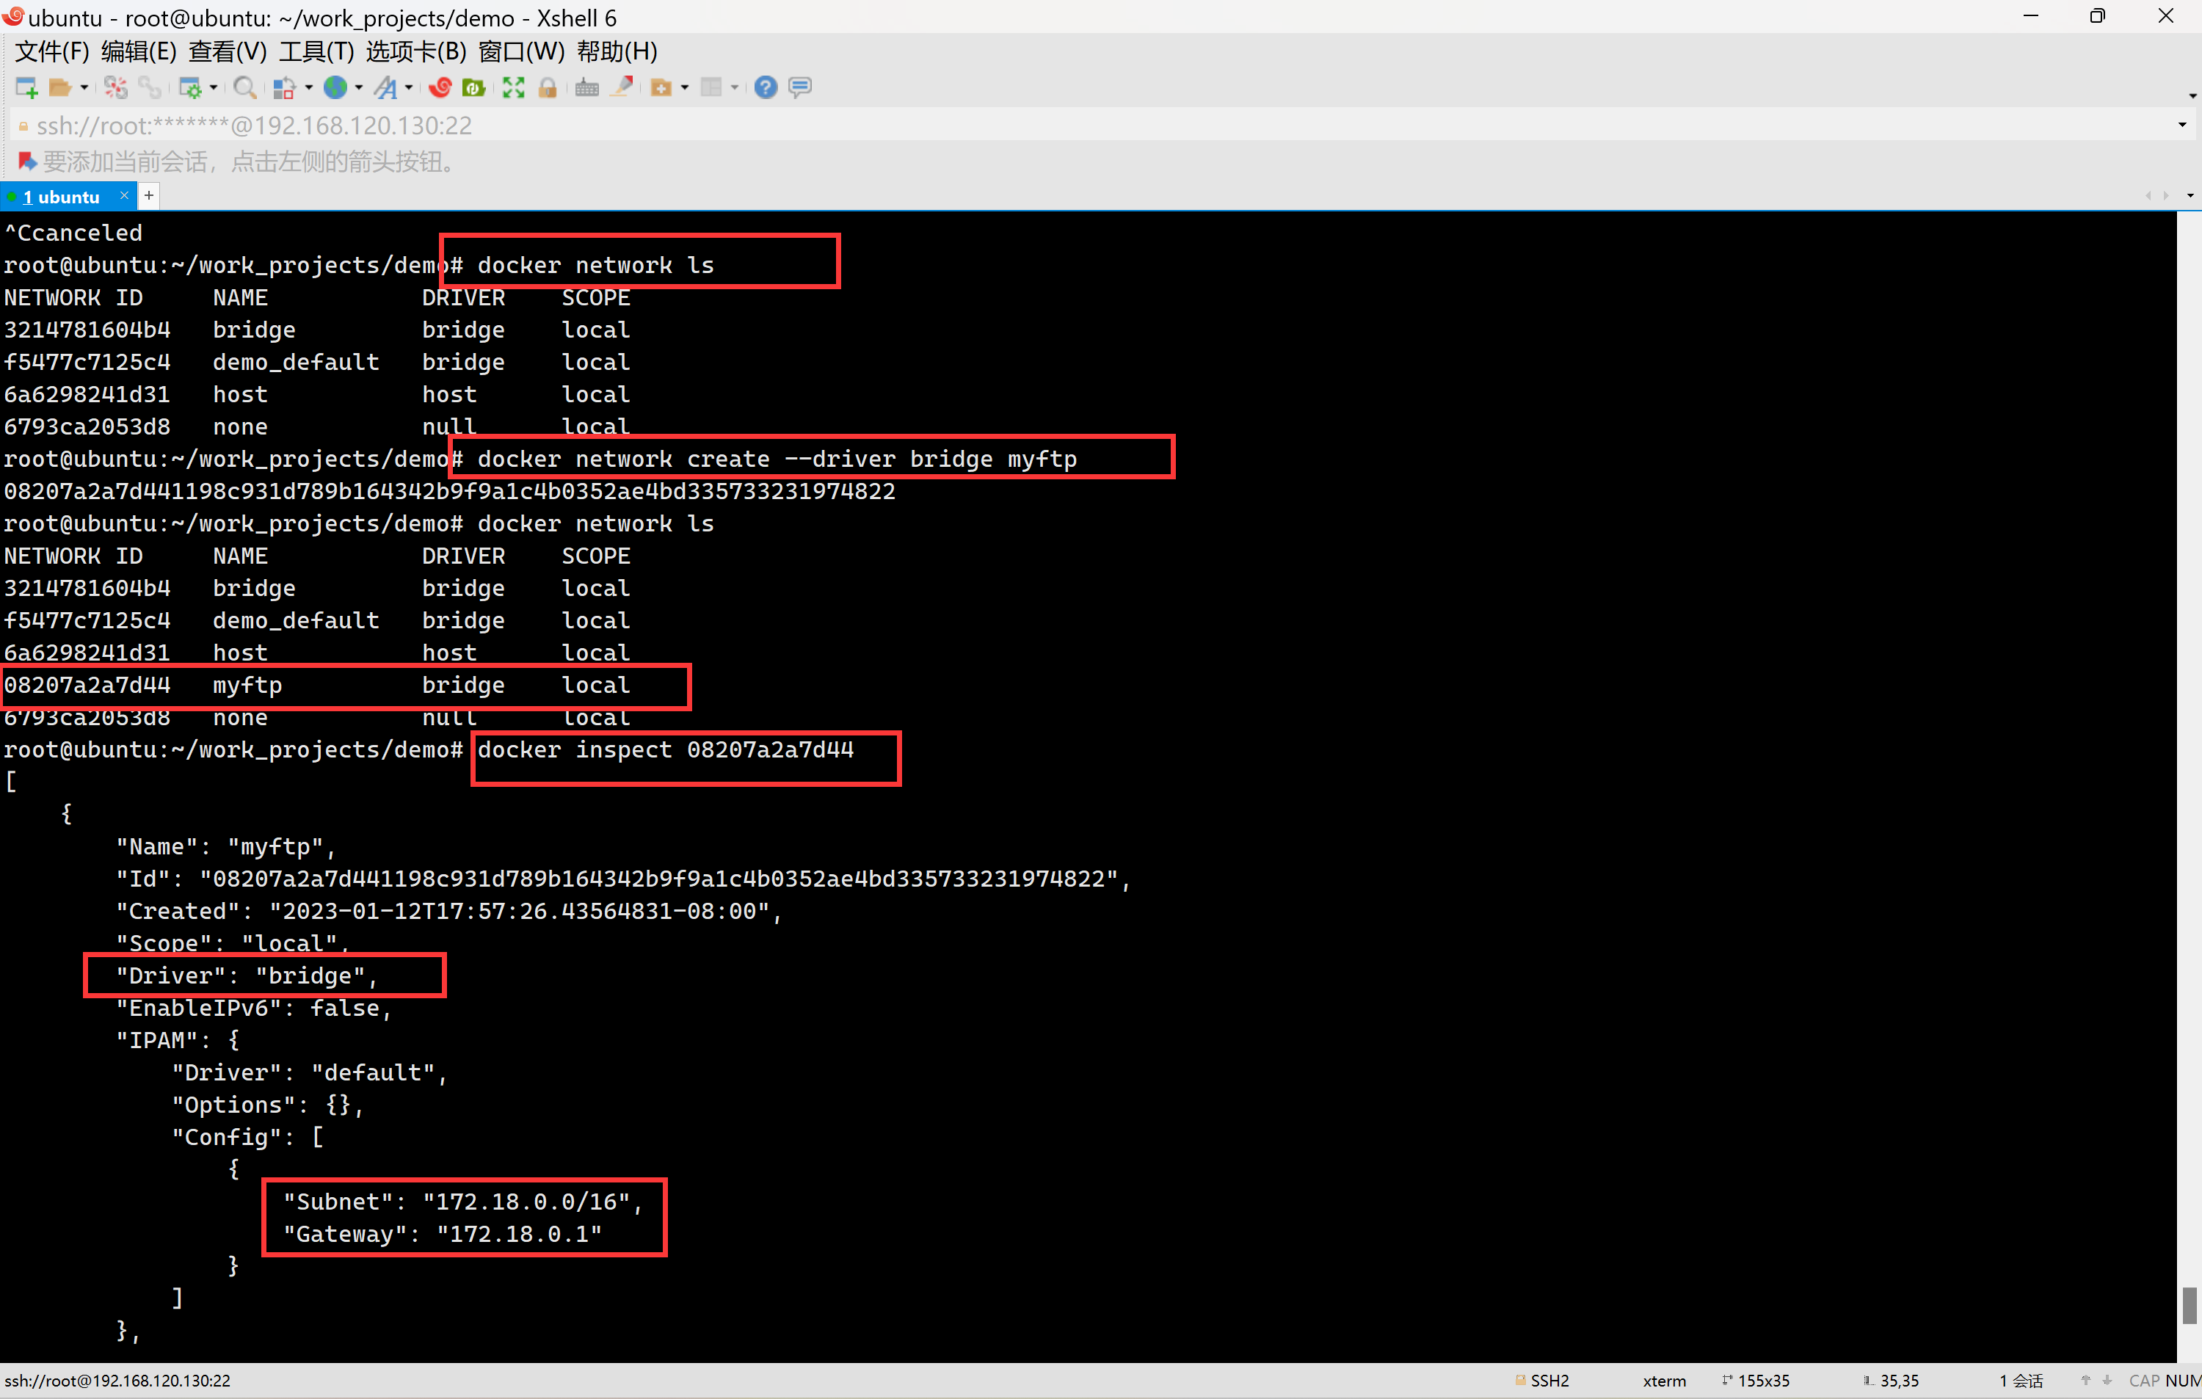
Task: Open the 编辑(E) menu
Action: point(139,51)
